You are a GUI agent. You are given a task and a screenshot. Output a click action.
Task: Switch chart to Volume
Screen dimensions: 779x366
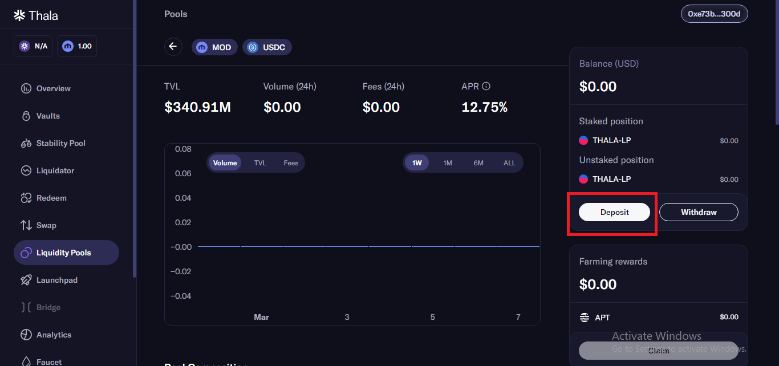[225, 163]
